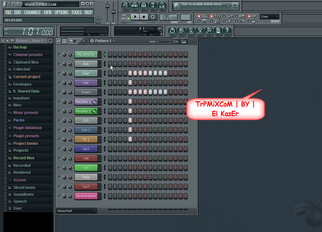Screen dimensions: 322x232
Task: Open the Line snap dropdown
Action: [269, 17]
